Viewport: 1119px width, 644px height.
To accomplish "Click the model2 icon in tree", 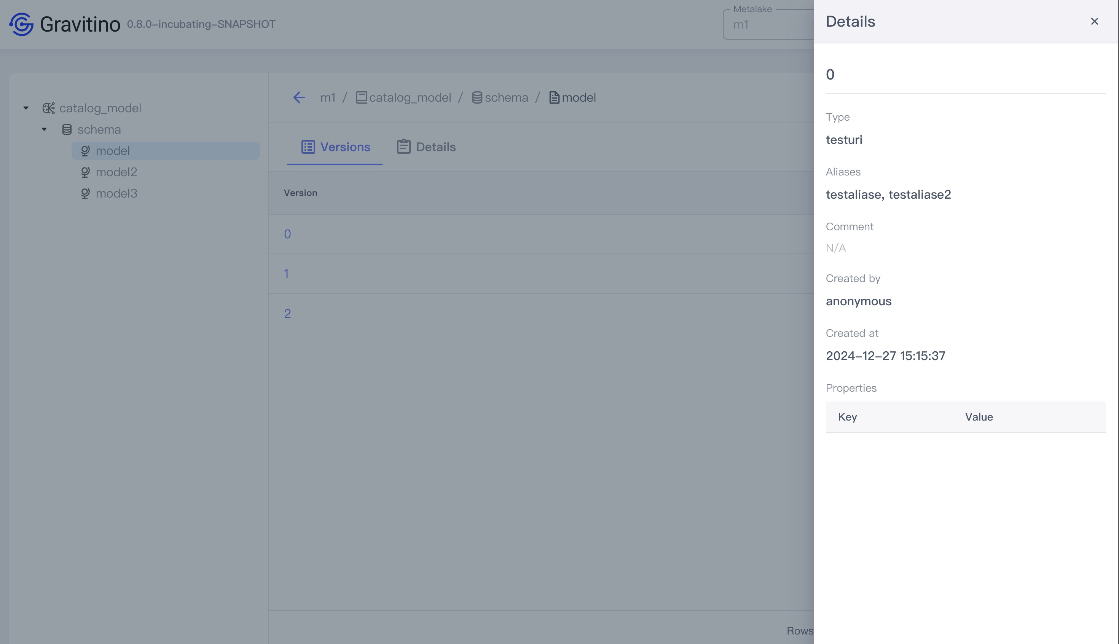I will [x=85, y=172].
